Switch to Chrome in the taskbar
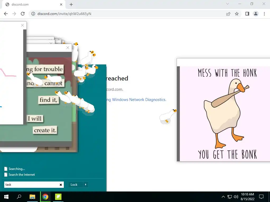Image resolution: width=270 pixels, height=202 pixels. [x=45, y=197]
